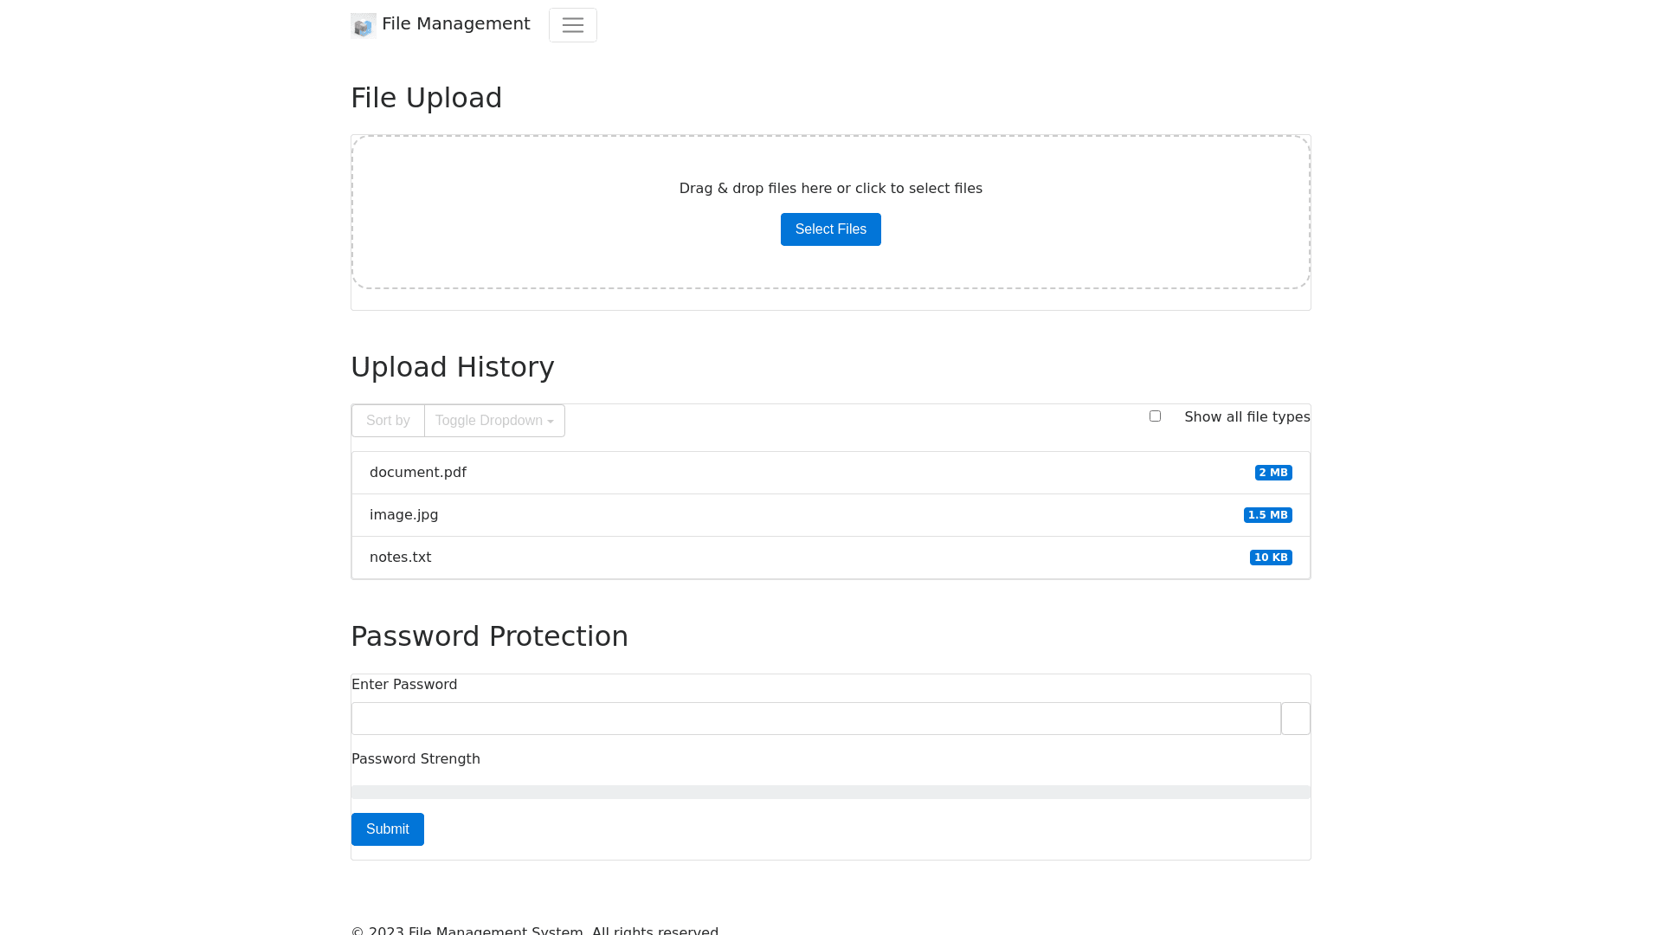Select image.jpg in upload history
The width and height of the screenshot is (1662, 935).
[404, 515]
